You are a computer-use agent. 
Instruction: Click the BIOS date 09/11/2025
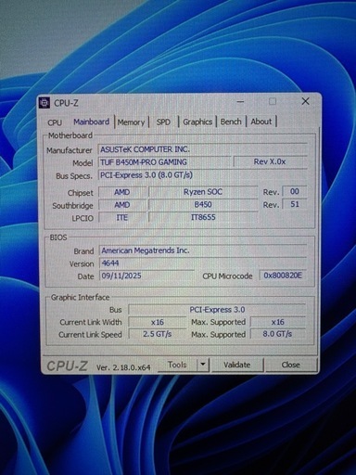point(146,276)
